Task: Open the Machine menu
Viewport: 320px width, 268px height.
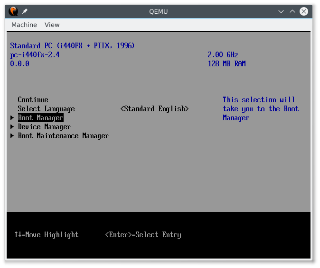Action: (24, 25)
